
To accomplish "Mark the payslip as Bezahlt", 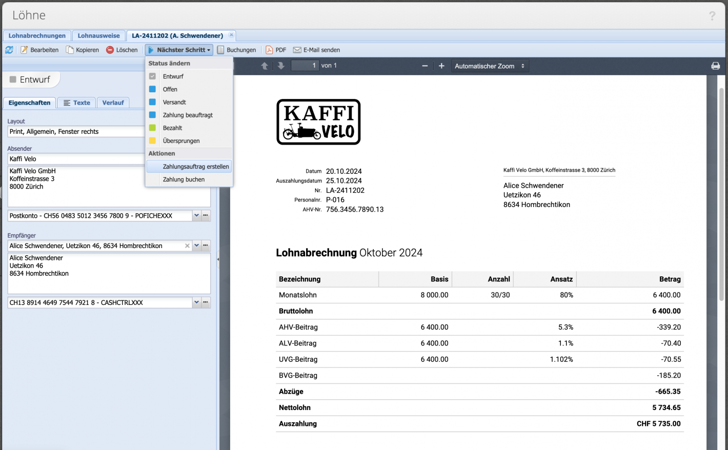I will [x=171, y=128].
